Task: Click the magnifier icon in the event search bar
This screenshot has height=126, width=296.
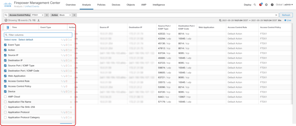Action: 6,15
